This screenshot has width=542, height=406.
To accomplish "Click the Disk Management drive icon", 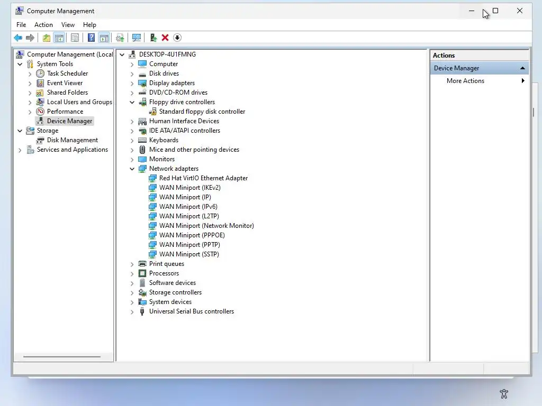I will point(40,140).
